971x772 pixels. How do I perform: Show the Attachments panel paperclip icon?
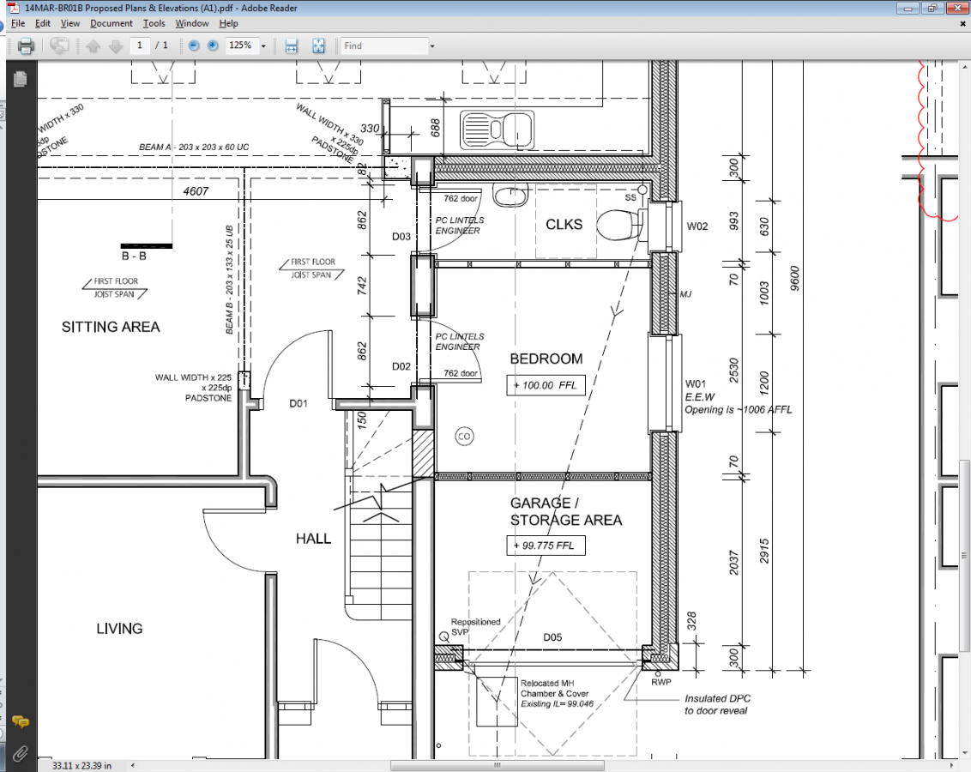(x=20, y=753)
